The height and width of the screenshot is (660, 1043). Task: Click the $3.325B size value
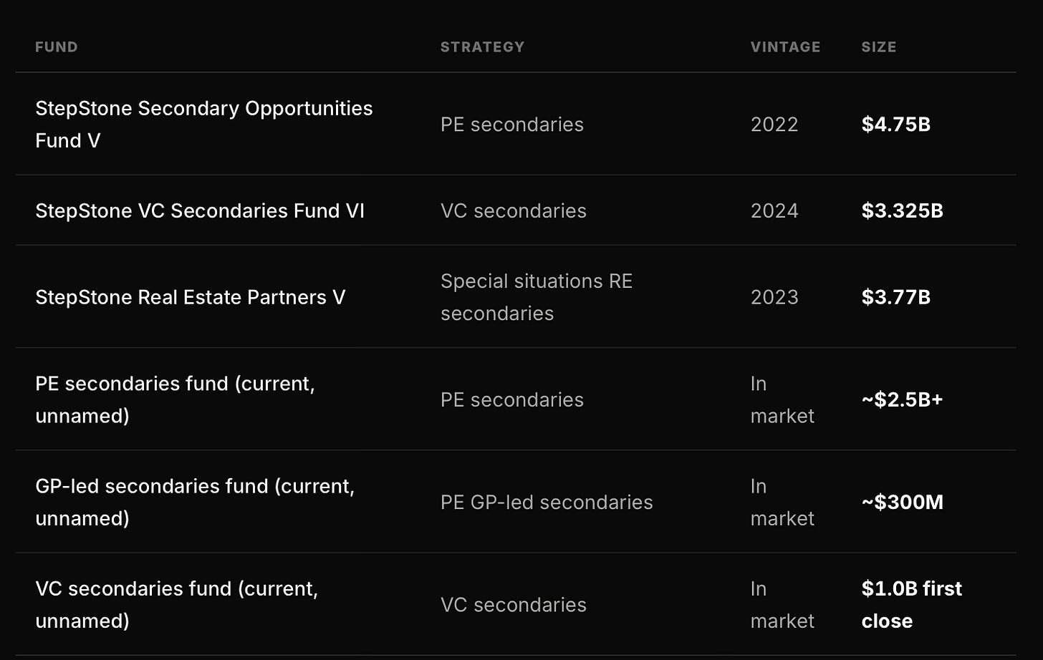click(x=902, y=211)
